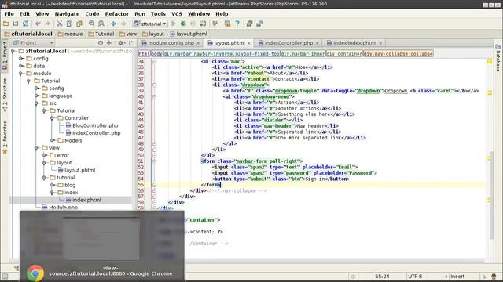Click the Cut scissors icon
The image size is (503, 282).
60,23
